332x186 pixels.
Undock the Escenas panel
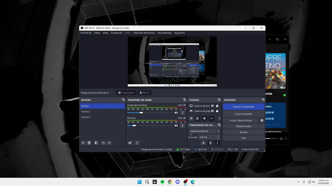click(x=123, y=100)
